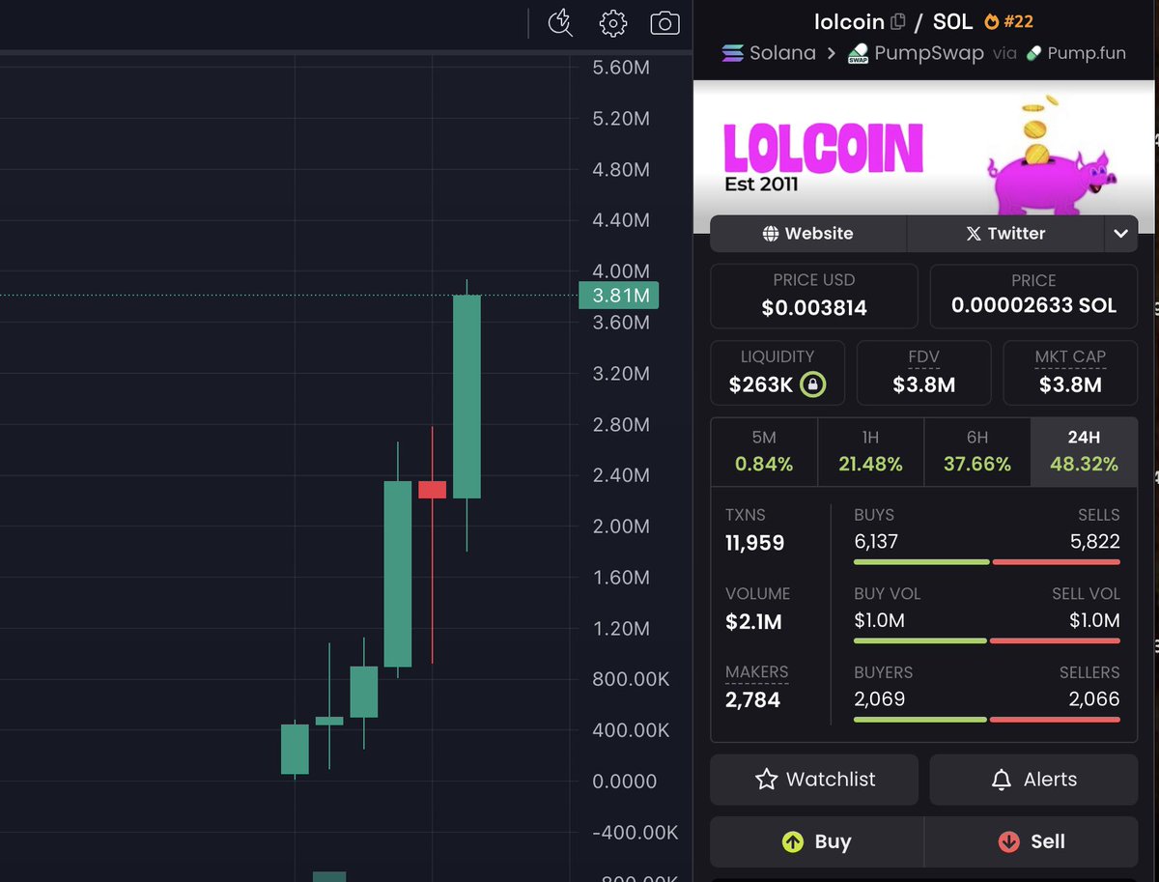This screenshot has height=882, width=1159.
Task: Click the X logo on Twitter button
Action: [x=974, y=233]
